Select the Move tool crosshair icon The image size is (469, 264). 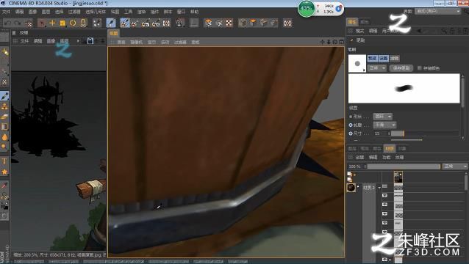52,23
